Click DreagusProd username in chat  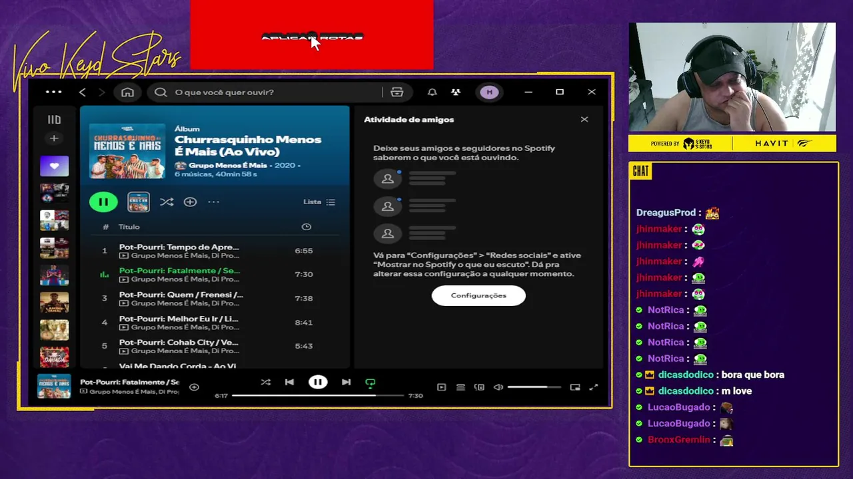click(x=666, y=213)
